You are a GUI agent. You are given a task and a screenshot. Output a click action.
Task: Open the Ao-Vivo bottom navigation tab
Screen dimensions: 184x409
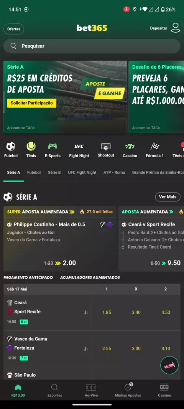point(91,391)
